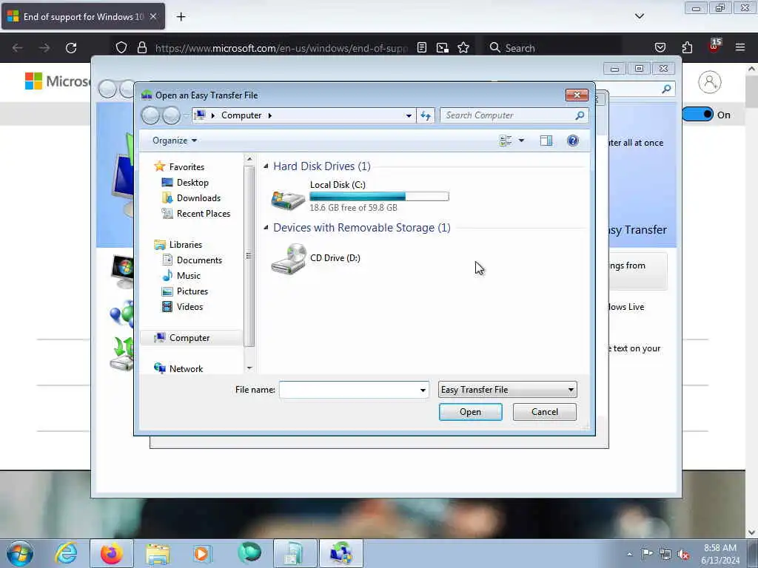The image size is (758, 568).
Task: Open the view options dropdown arrow
Action: click(x=521, y=141)
